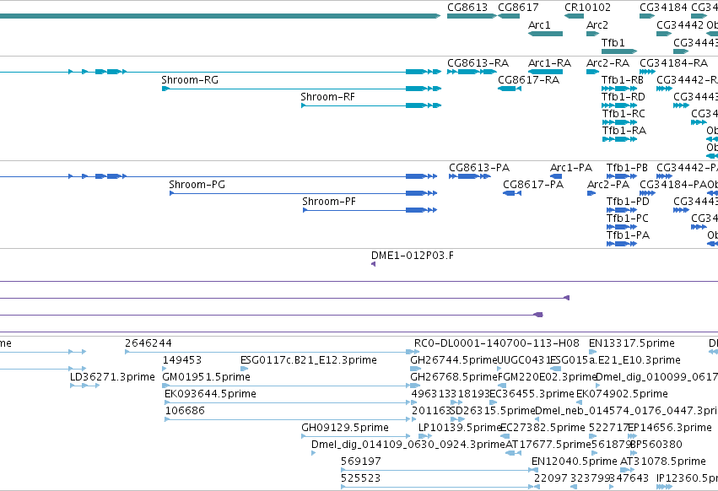Image resolution: width=718 pixels, height=491 pixels.
Task: Click the Shroom-RG transcript label
Action: (190, 79)
